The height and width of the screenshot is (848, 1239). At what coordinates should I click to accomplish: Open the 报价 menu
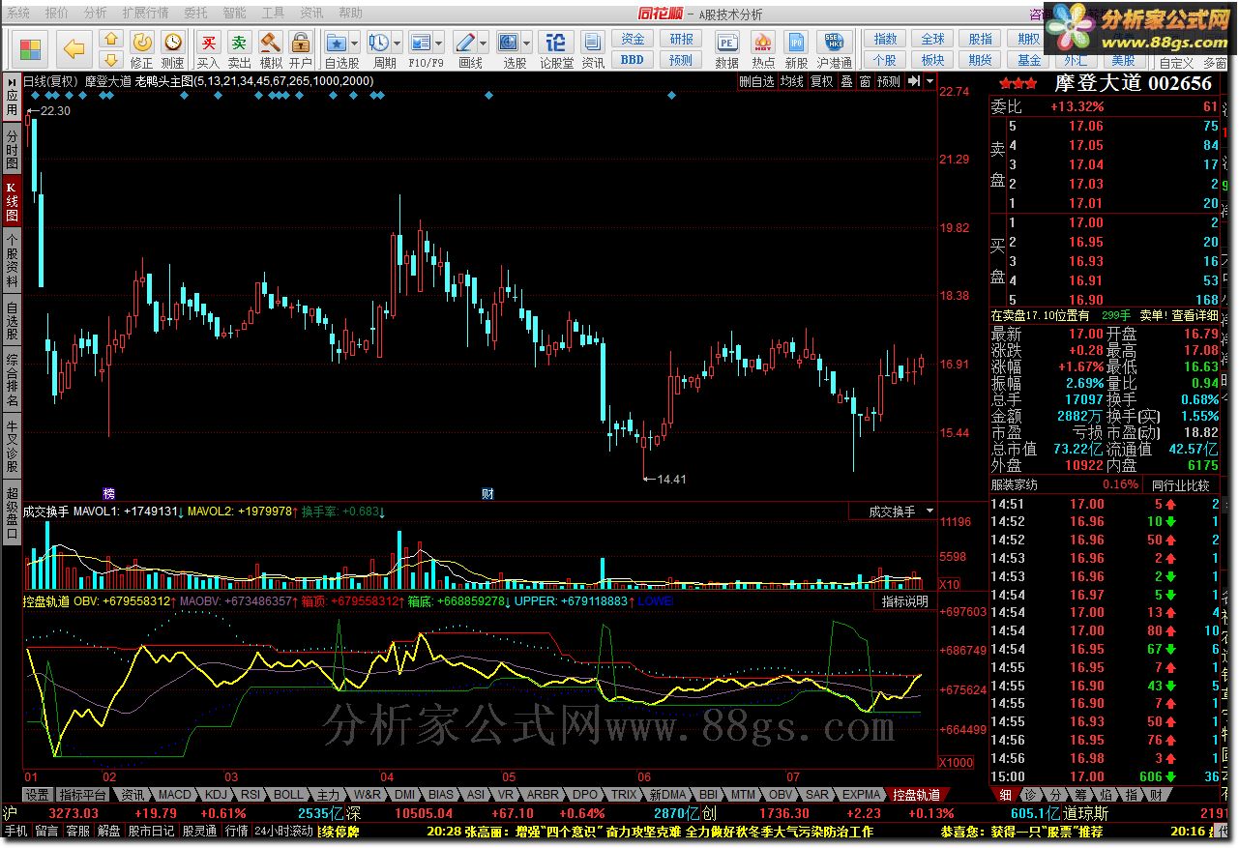[57, 13]
